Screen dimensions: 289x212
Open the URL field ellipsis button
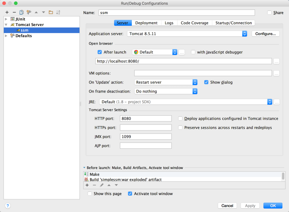276,62
